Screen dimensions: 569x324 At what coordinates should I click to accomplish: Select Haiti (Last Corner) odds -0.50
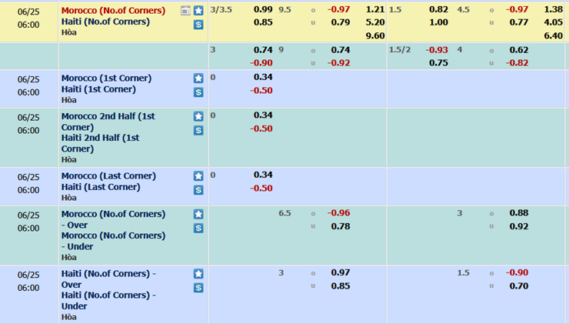[x=261, y=188]
